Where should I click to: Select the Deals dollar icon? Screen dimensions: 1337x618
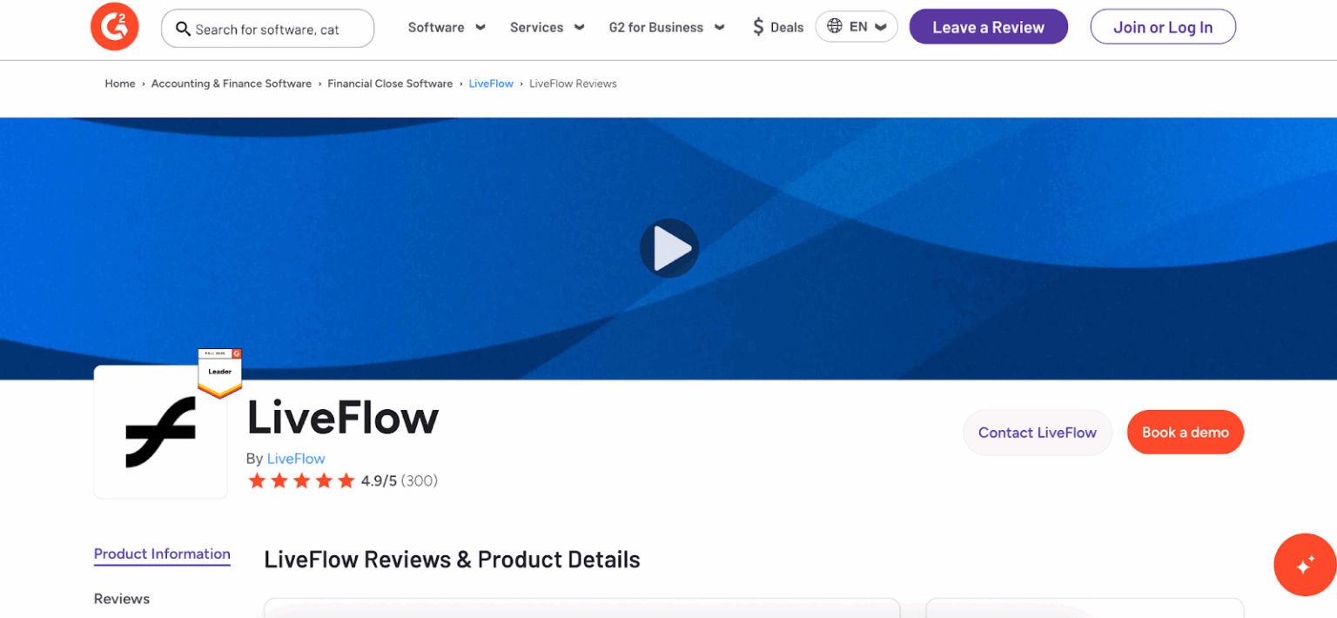click(x=757, y=26)
